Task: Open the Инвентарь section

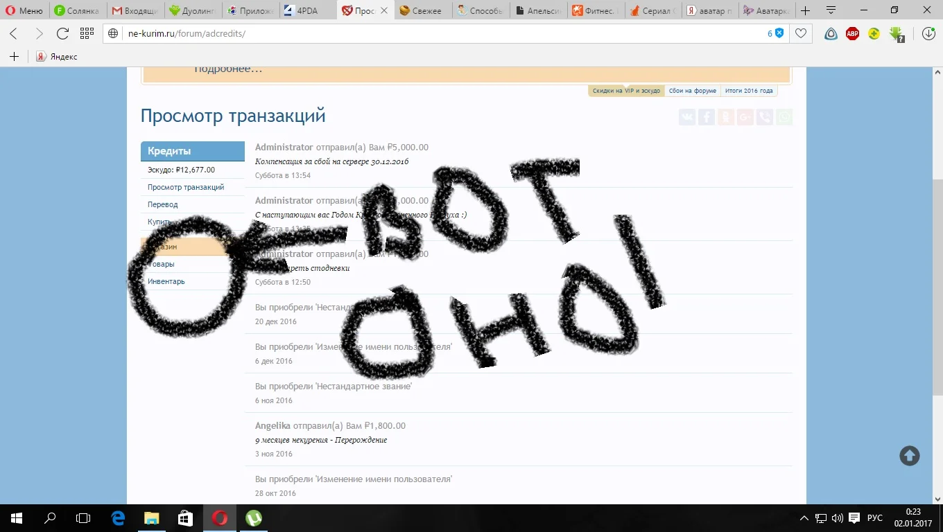Action: (x=166, y=281)
